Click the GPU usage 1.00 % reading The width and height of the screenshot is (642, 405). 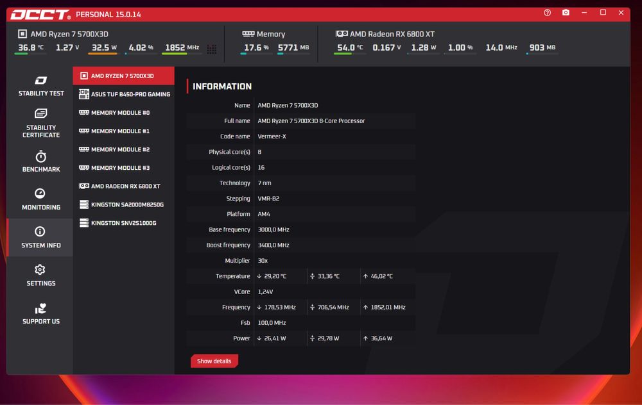(x=460, y=47)
